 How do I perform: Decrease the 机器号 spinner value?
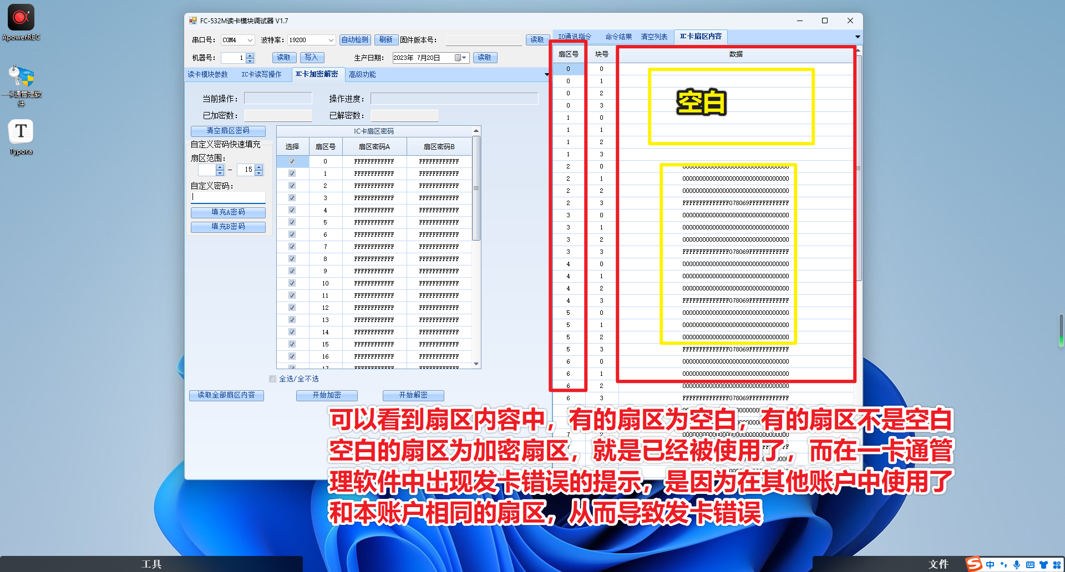point(250,60)
